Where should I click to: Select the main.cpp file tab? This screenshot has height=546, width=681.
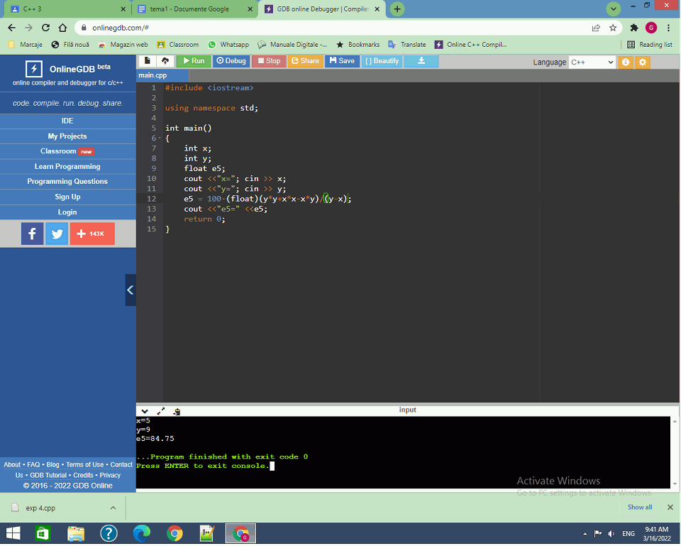[x=153, y=75]
